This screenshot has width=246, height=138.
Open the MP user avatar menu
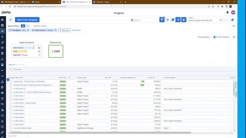(x=233, y=12)
